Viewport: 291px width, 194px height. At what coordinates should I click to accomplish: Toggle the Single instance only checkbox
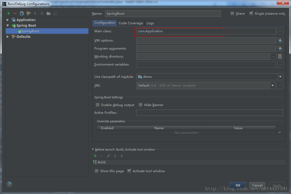coord(251,14)
